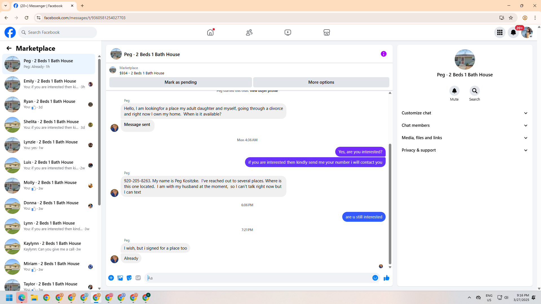Open the notifications bell

click(513, 32)
